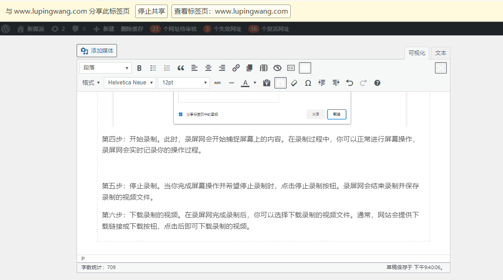Select the 可视化 tab
503x280 pixels.
pos(416,53)
